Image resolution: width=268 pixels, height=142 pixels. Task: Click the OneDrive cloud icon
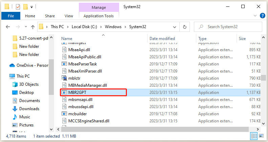pos(12,65)
